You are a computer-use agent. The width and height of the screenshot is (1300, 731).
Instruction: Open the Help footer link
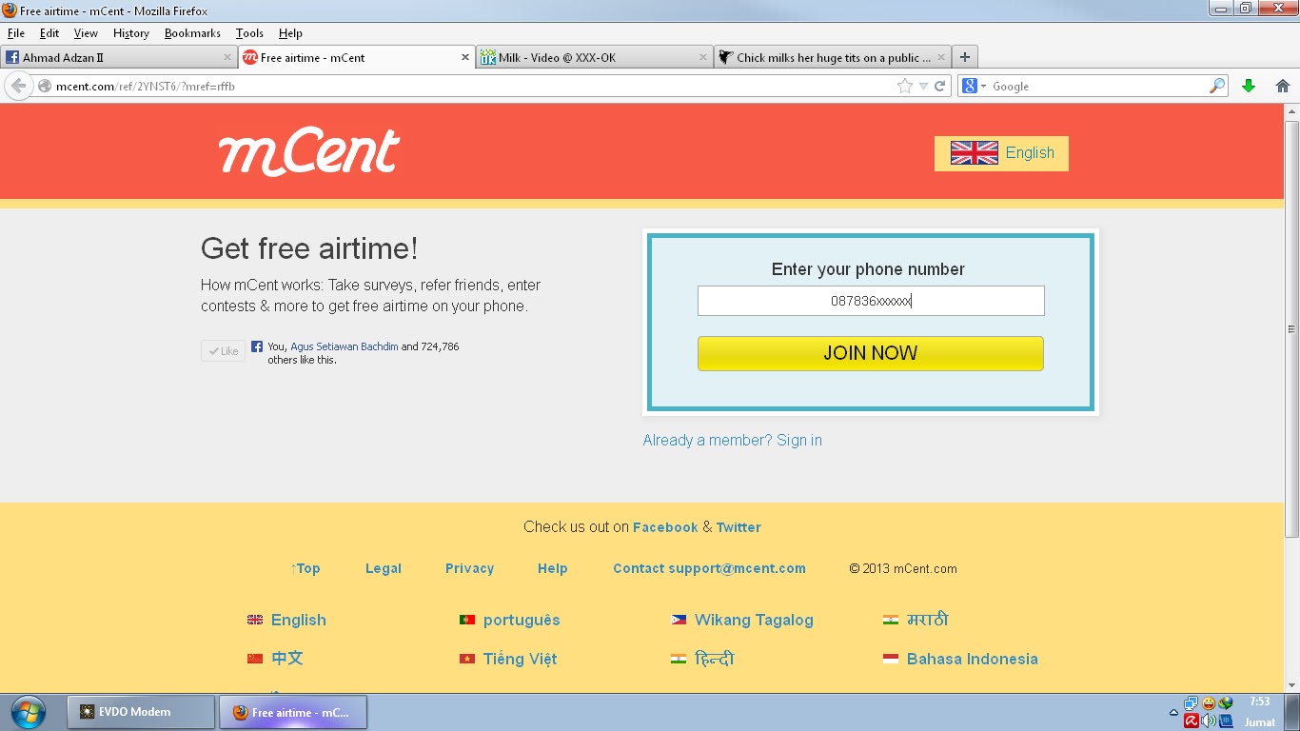tap(552, 568)
